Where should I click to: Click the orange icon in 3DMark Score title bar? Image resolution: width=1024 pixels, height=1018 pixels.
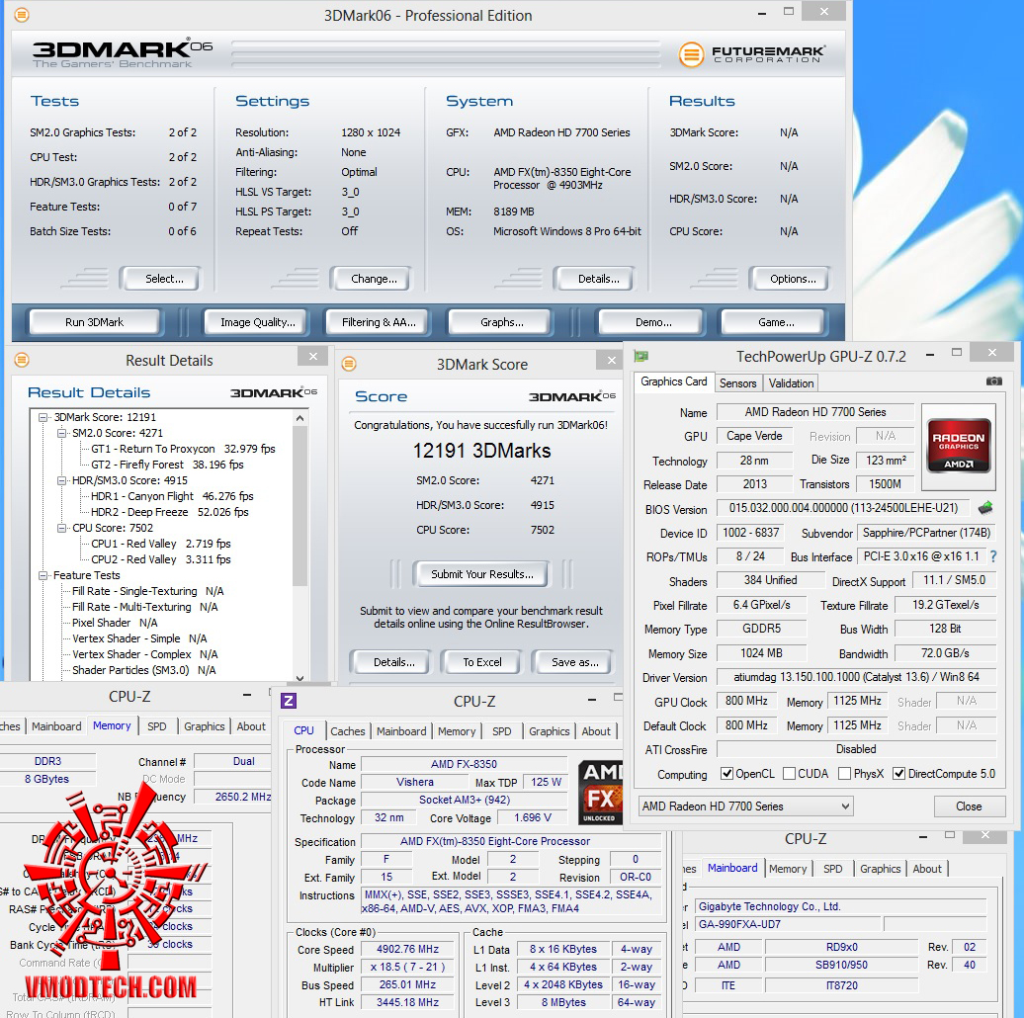coord(349,365)
